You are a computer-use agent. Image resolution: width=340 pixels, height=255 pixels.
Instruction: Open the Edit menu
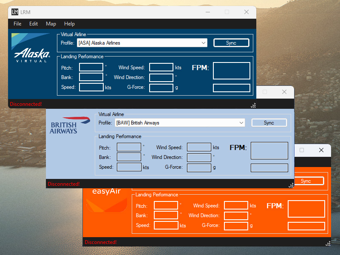[34, 24]
